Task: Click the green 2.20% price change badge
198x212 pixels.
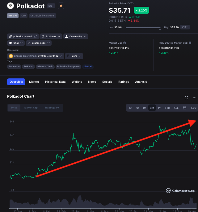Action: 141,10
